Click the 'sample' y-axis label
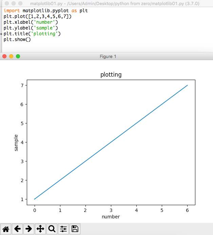 (16, 142)
